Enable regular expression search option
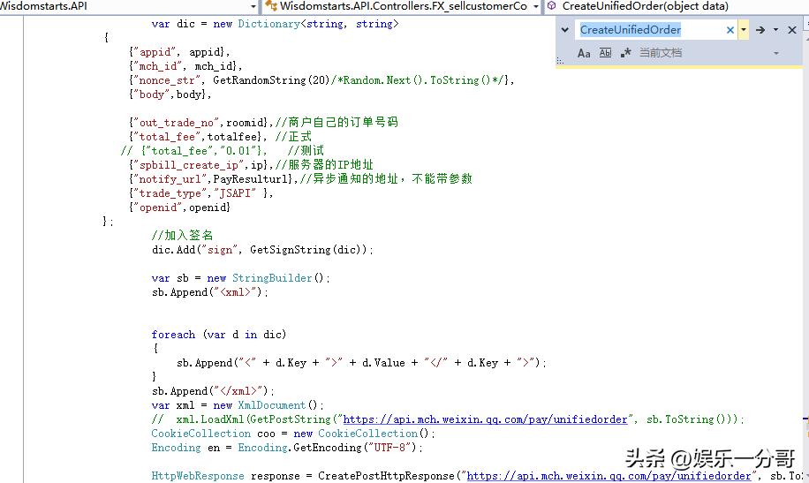The image size is (809, 483). click(625, 53)
